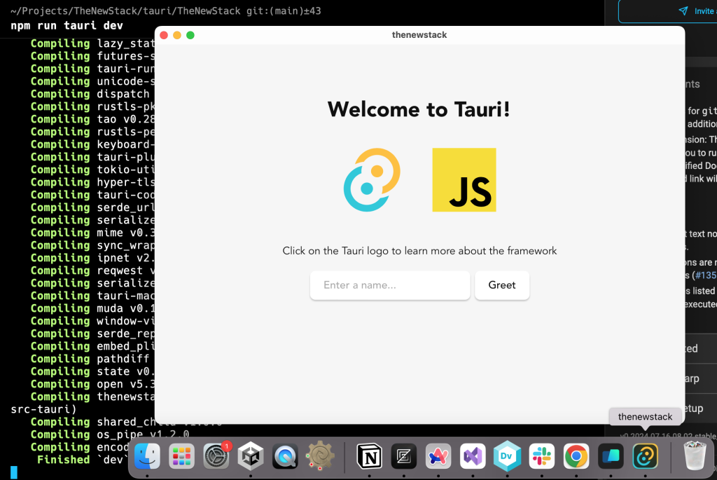This screenshot has height=480, width=717.
Task: Open the Trash in the Dock
Action: pos(695,455)
